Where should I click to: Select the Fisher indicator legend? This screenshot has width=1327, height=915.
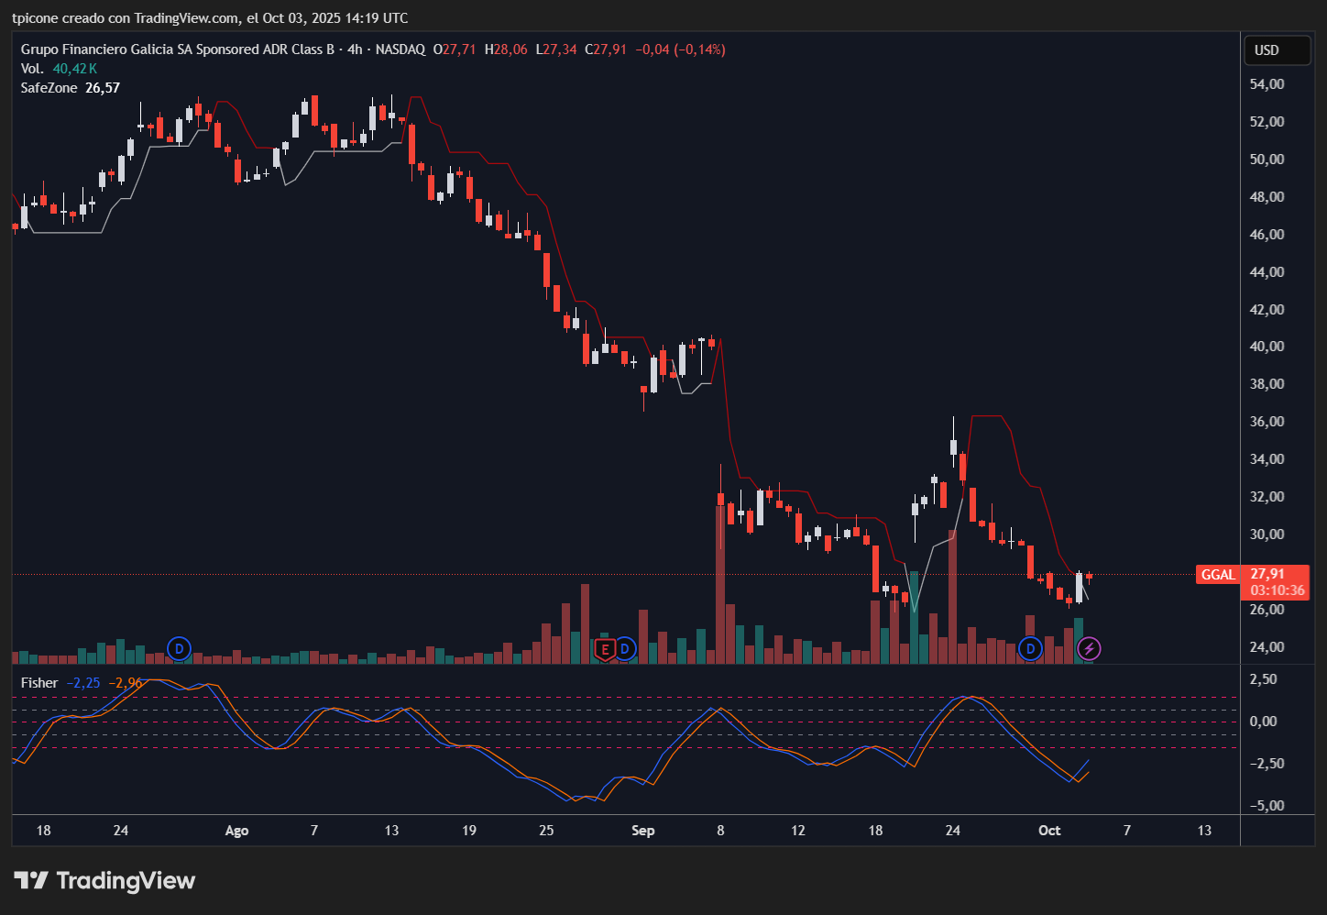(x=39, y=683)
